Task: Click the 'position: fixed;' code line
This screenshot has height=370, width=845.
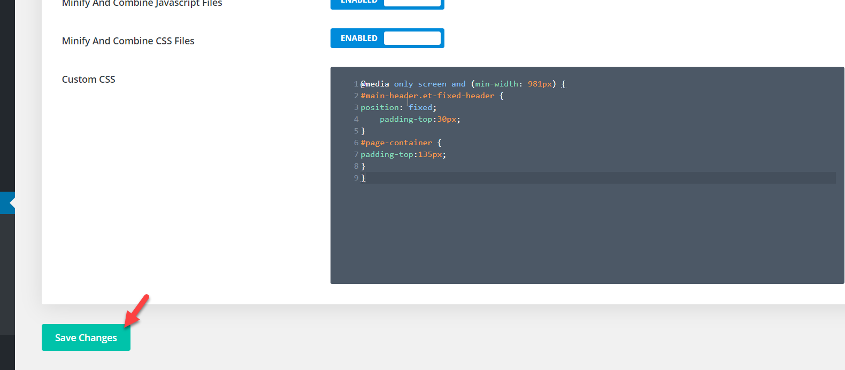Action: pyautogui.click(x=398, y=107)
